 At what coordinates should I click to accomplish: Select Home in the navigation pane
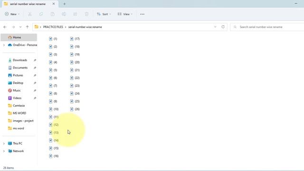[x=19, y=37]
